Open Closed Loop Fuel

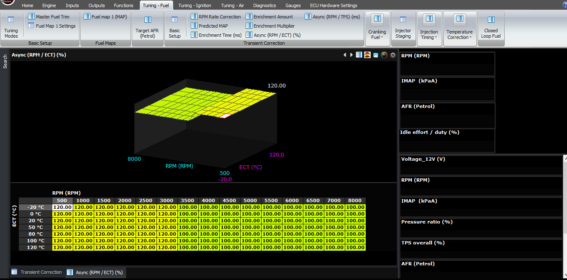coord(491,28)
